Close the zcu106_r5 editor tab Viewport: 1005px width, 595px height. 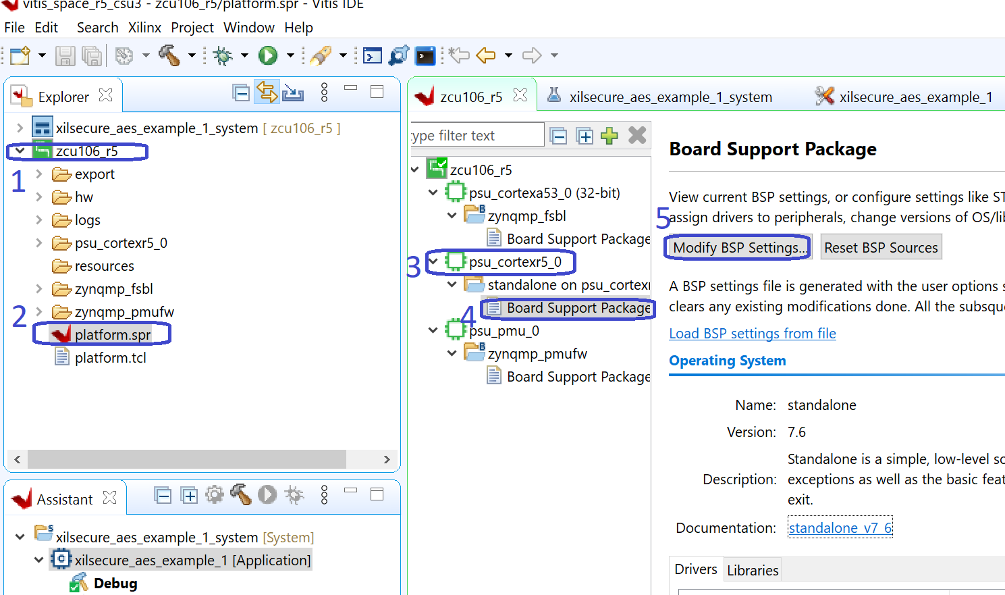click(520, 95)
